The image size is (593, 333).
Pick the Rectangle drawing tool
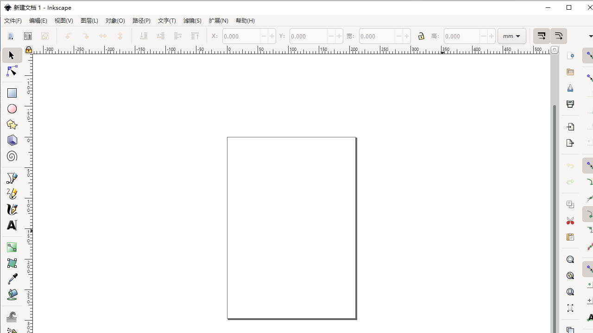pos(12,93)
